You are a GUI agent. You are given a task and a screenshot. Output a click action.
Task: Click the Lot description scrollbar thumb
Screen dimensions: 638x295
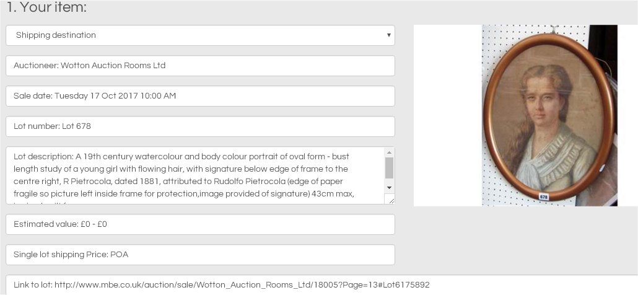click(x=389, y=167)
